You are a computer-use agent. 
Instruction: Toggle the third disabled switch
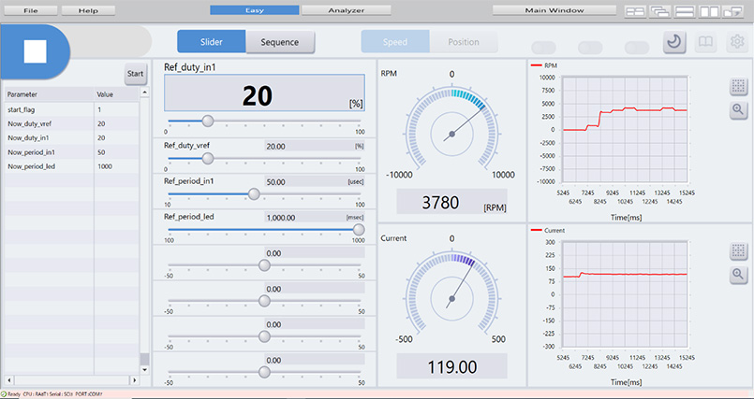click(637, 48)
